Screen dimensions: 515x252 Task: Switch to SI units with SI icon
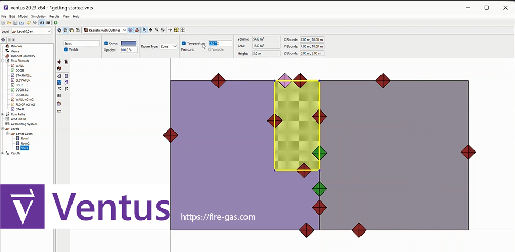[42, 23]
